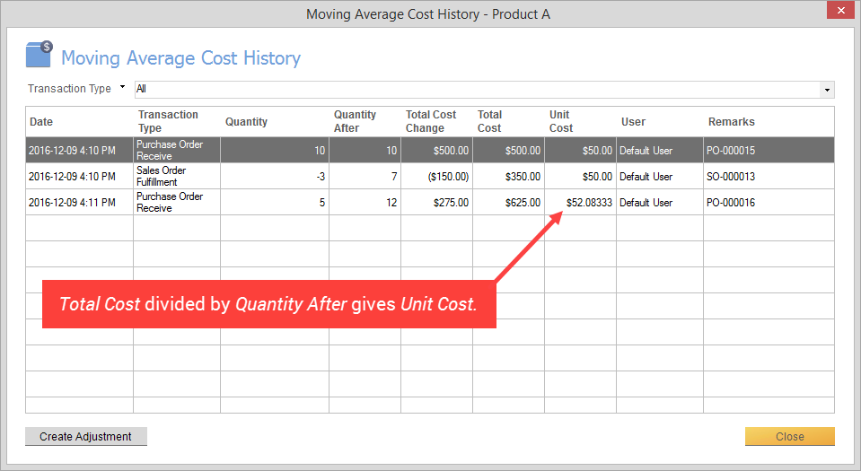This screenshot has height=471, width=861.
Task: Click the -3 quantity cell
Action: point(275,176)
